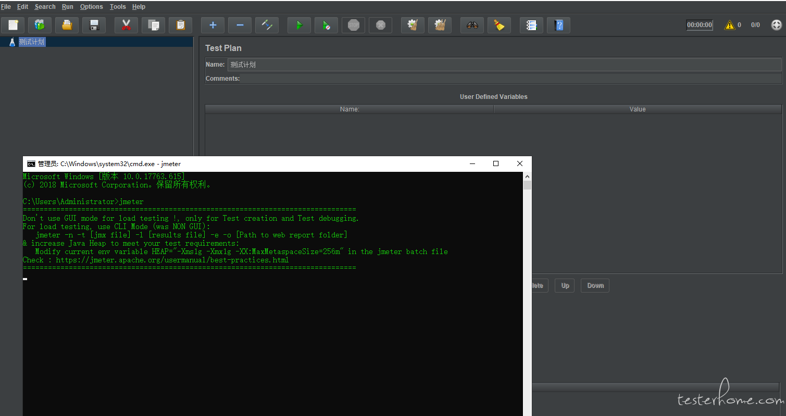Minimize the cmd.exe window
This screenshot has width=786, height=416.
tap(472, 163)
